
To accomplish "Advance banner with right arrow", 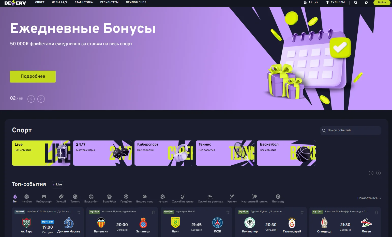I will click(x=41, y=99).
